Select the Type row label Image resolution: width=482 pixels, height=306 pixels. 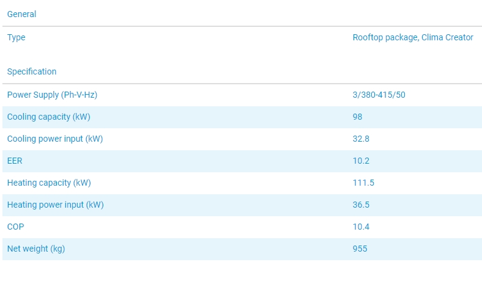[17, 37]
